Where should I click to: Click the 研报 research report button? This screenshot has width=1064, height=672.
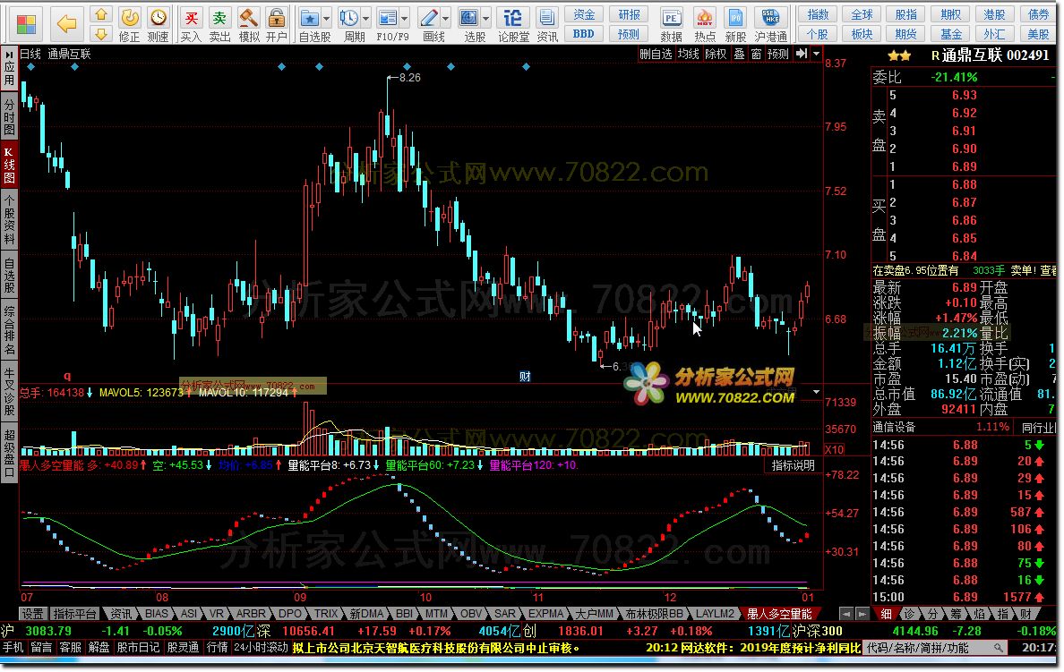point(629,14)
